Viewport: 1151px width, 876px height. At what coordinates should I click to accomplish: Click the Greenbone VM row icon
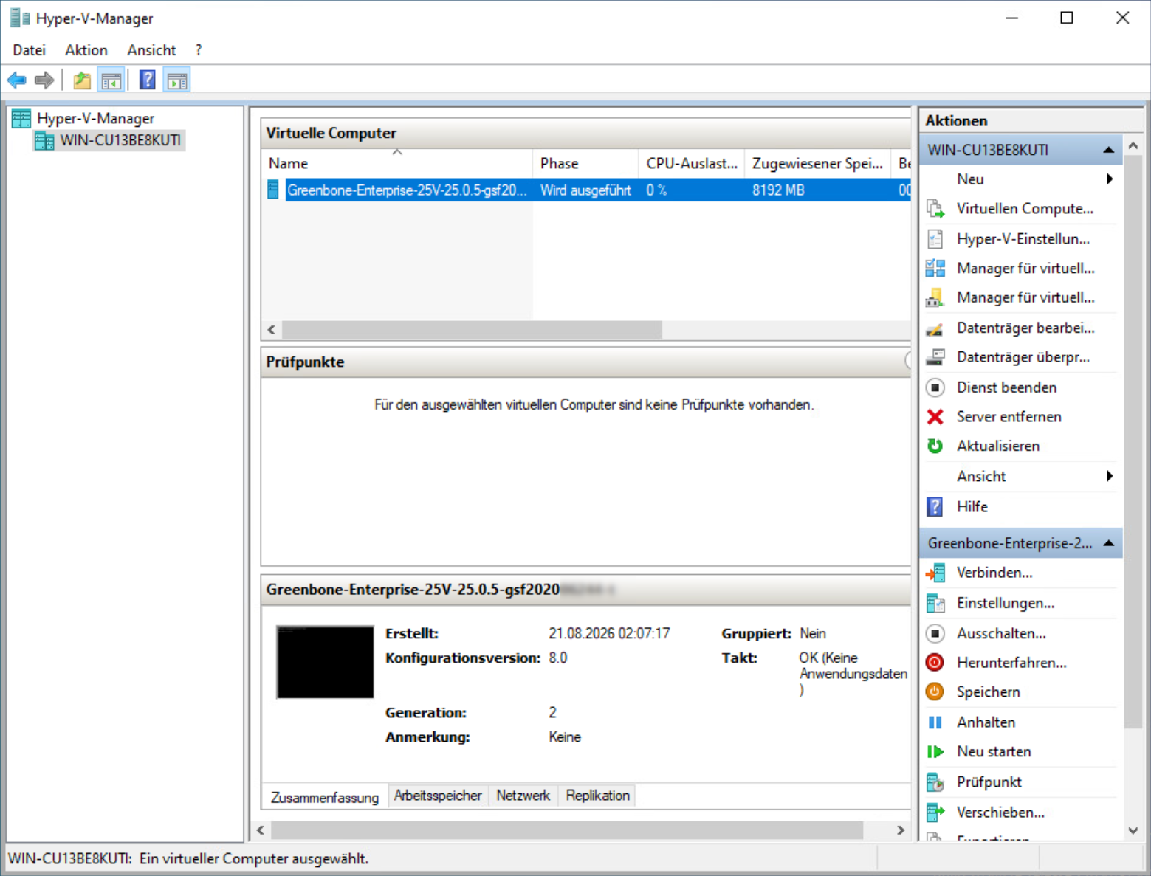point(273,190)
